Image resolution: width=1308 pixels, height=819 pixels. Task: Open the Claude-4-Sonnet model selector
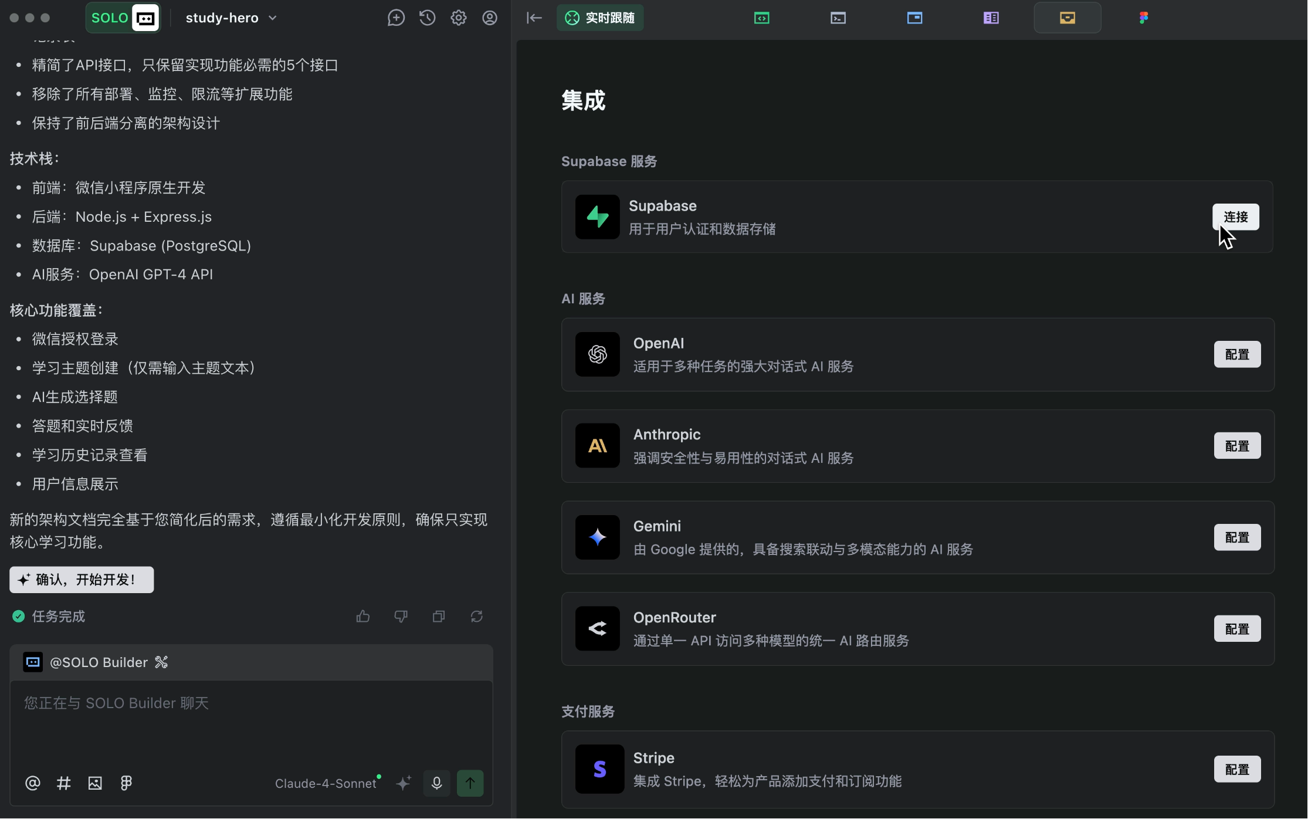pos(326,783)
